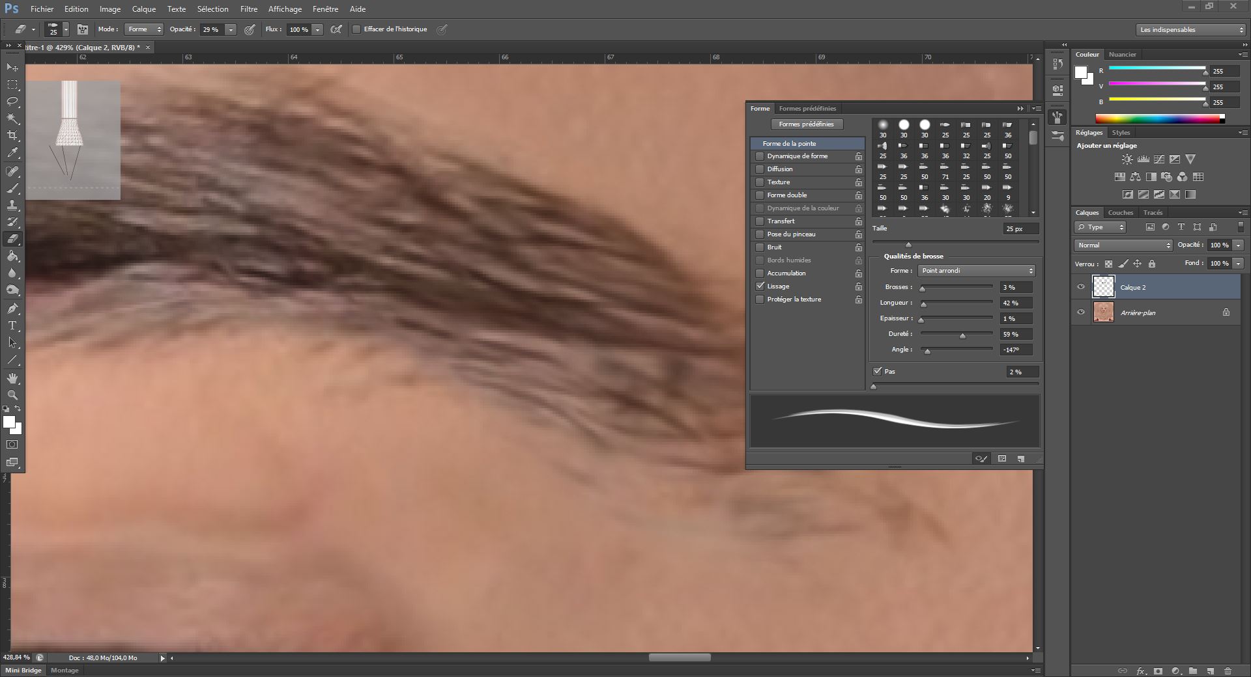The height and width of the screenshot is (677, 1251).
Task: Switch to the Nuancier tab
Action: click(1122, 55)
